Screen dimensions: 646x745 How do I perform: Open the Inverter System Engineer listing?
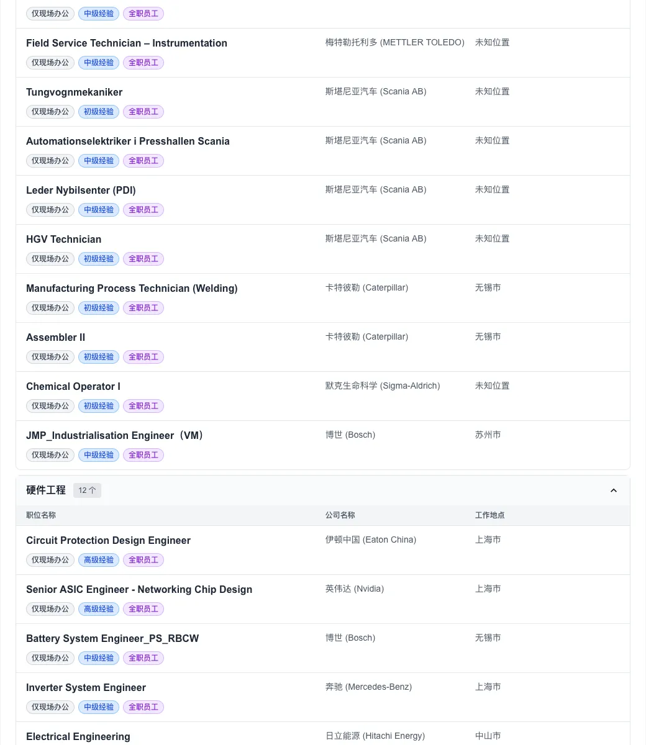(86, 687)
